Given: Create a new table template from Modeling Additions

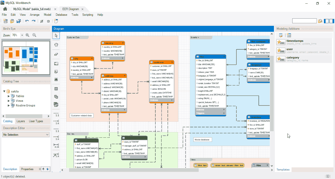Looking at the screenshot, I should tap(289, 35).
